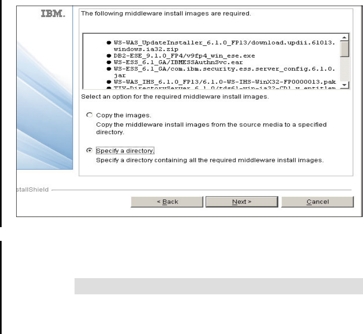The width and height of the screenshot is (363, 334).
Task: Click the 'Copy the middleware install images' description
Action: pos(211,128)
